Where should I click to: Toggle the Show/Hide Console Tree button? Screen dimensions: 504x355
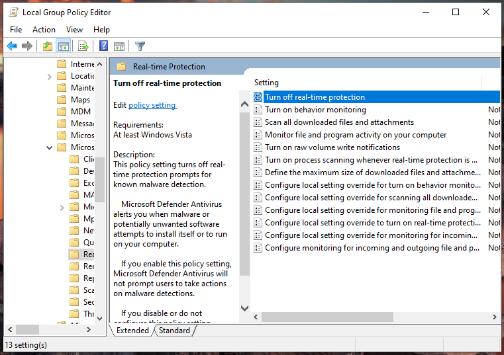pos(64,46)
